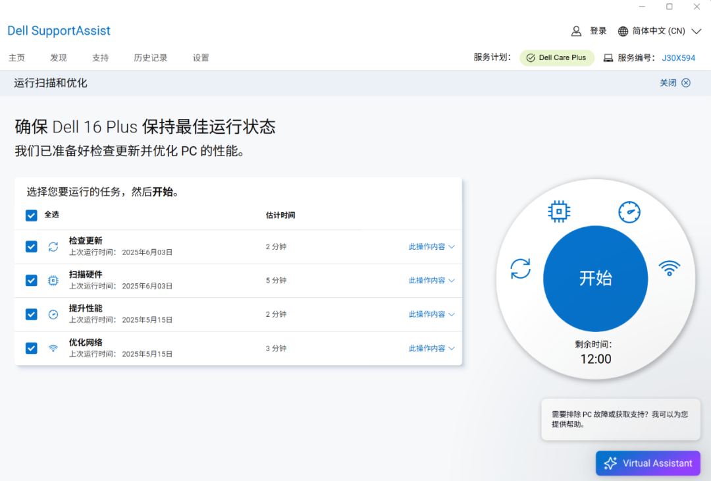
Task: Click the 检查更新 task name
Action: coord(86,240)
